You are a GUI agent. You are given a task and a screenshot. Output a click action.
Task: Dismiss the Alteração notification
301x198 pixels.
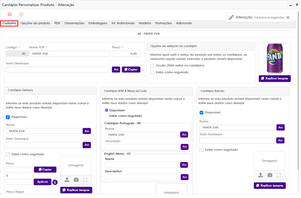pyautogui.click(x=288, y=17)
